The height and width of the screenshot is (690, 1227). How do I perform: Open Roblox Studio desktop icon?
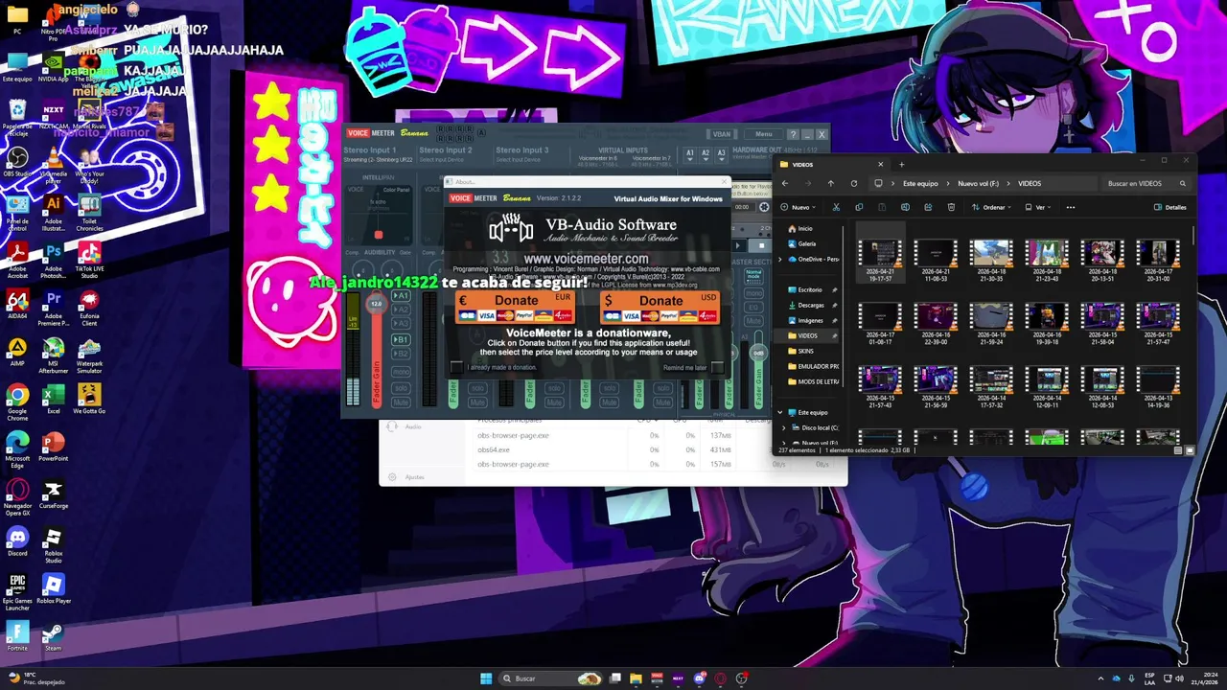pos(54,543)
